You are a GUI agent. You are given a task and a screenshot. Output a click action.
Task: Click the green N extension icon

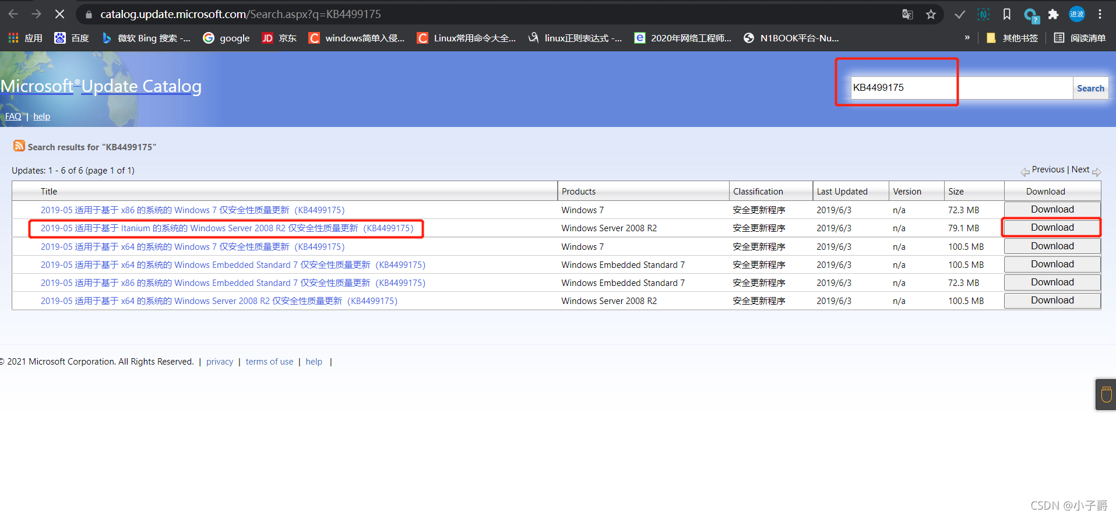tap(983, 15)
